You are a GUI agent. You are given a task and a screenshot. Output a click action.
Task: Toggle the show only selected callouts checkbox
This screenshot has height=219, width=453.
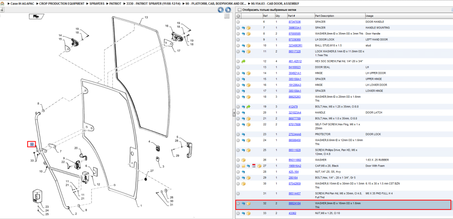tap(239, 10)
